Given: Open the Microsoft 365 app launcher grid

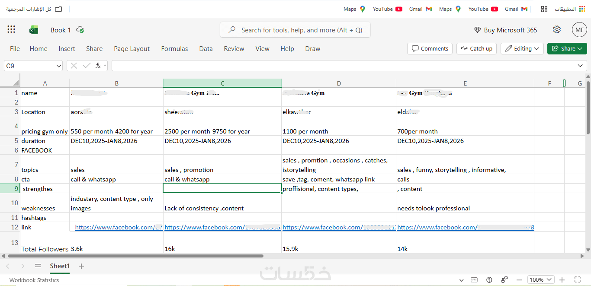Looking at the screenshot, I should click(11, 29).
